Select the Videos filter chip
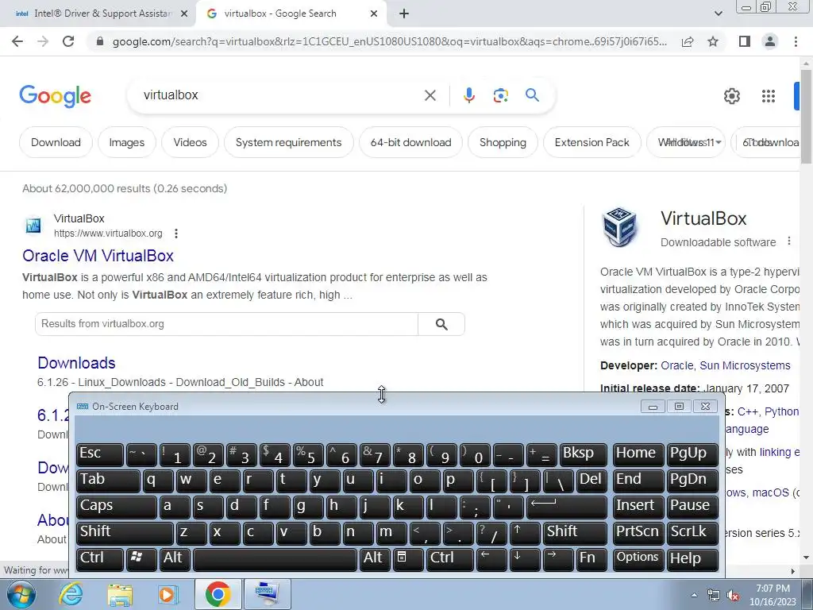The width and height of the screenshot is (813, 610). [x=190, y=143]
